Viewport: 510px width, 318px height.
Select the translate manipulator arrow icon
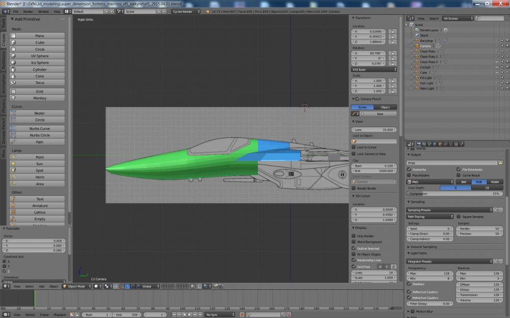(x=127, y=286)
